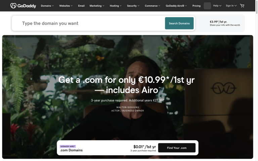Open the Hosting dropdown menu
Screen dimensions: 258x161
pyautogui.click(x=116, y=6)
